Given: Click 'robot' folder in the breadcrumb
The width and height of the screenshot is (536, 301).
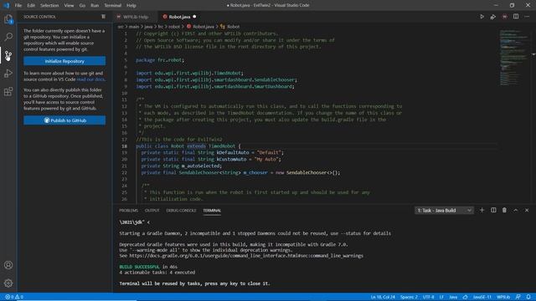Looking at the screenshot, I should coord(174,27).
